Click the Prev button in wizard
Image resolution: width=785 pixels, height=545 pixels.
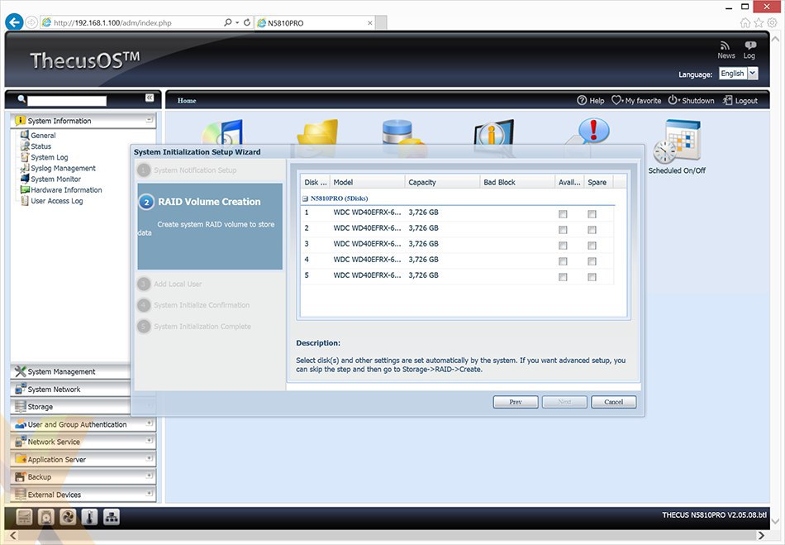pyautogui.click(x=515, y=402)
